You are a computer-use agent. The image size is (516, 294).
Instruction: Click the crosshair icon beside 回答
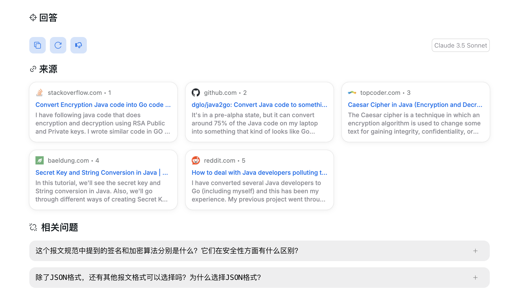point(33,17)
